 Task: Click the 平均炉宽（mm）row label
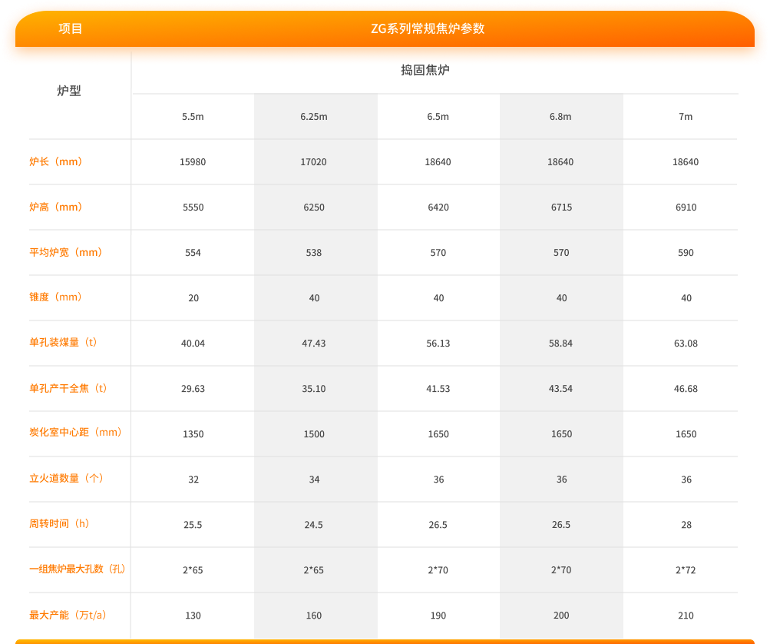[x=66, y=252]
